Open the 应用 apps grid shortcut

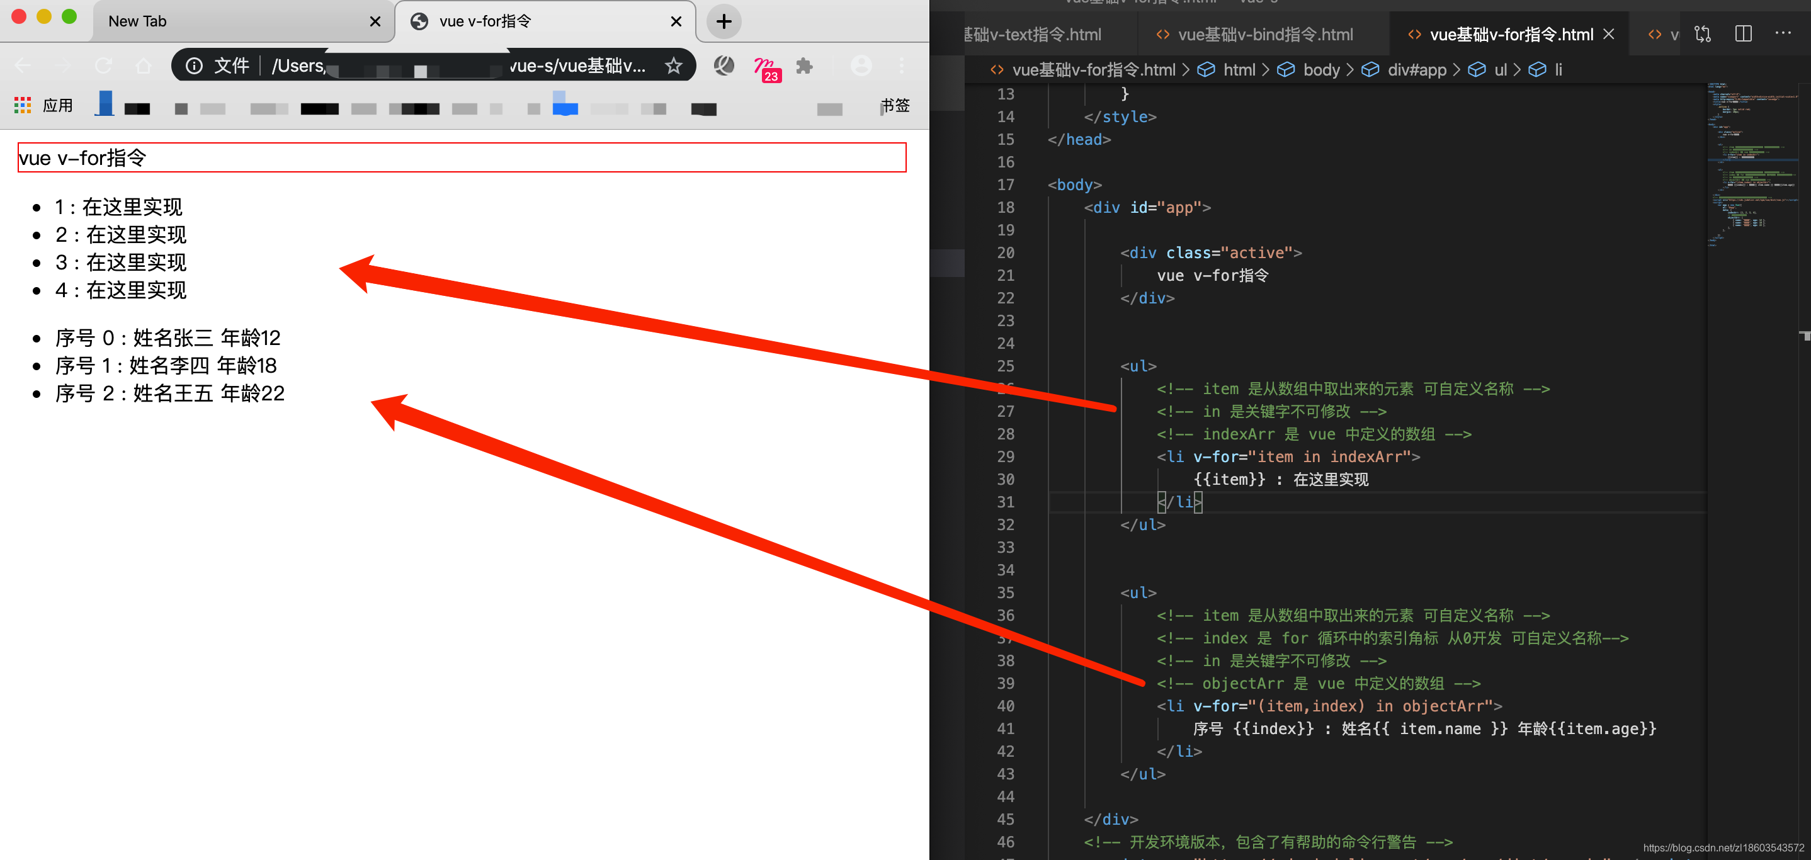(x=43, y=105)
